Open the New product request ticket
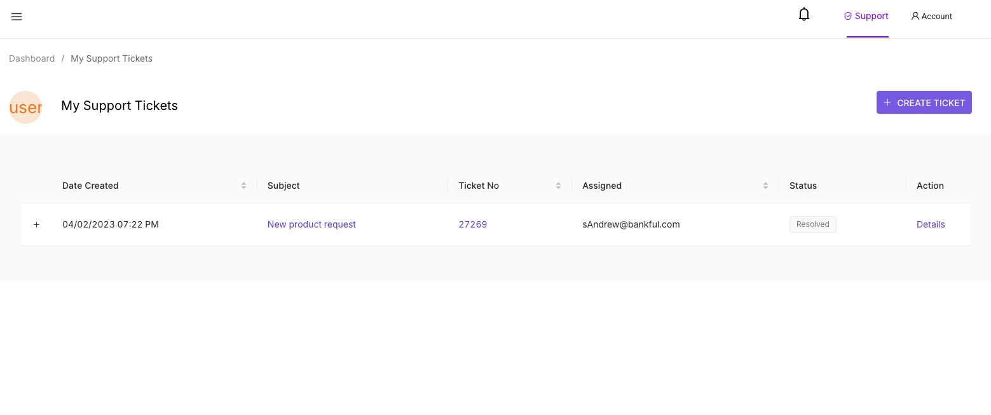Screen dimensions: 991x415 [311, 224]
